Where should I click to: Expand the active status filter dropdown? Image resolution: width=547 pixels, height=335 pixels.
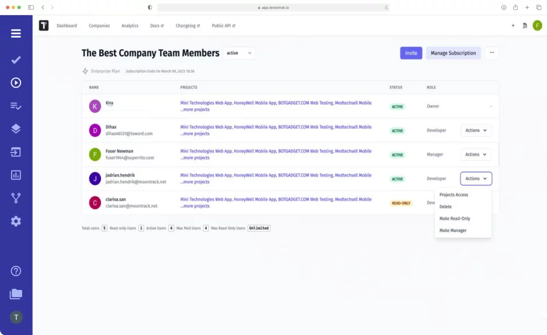point(239,53)
